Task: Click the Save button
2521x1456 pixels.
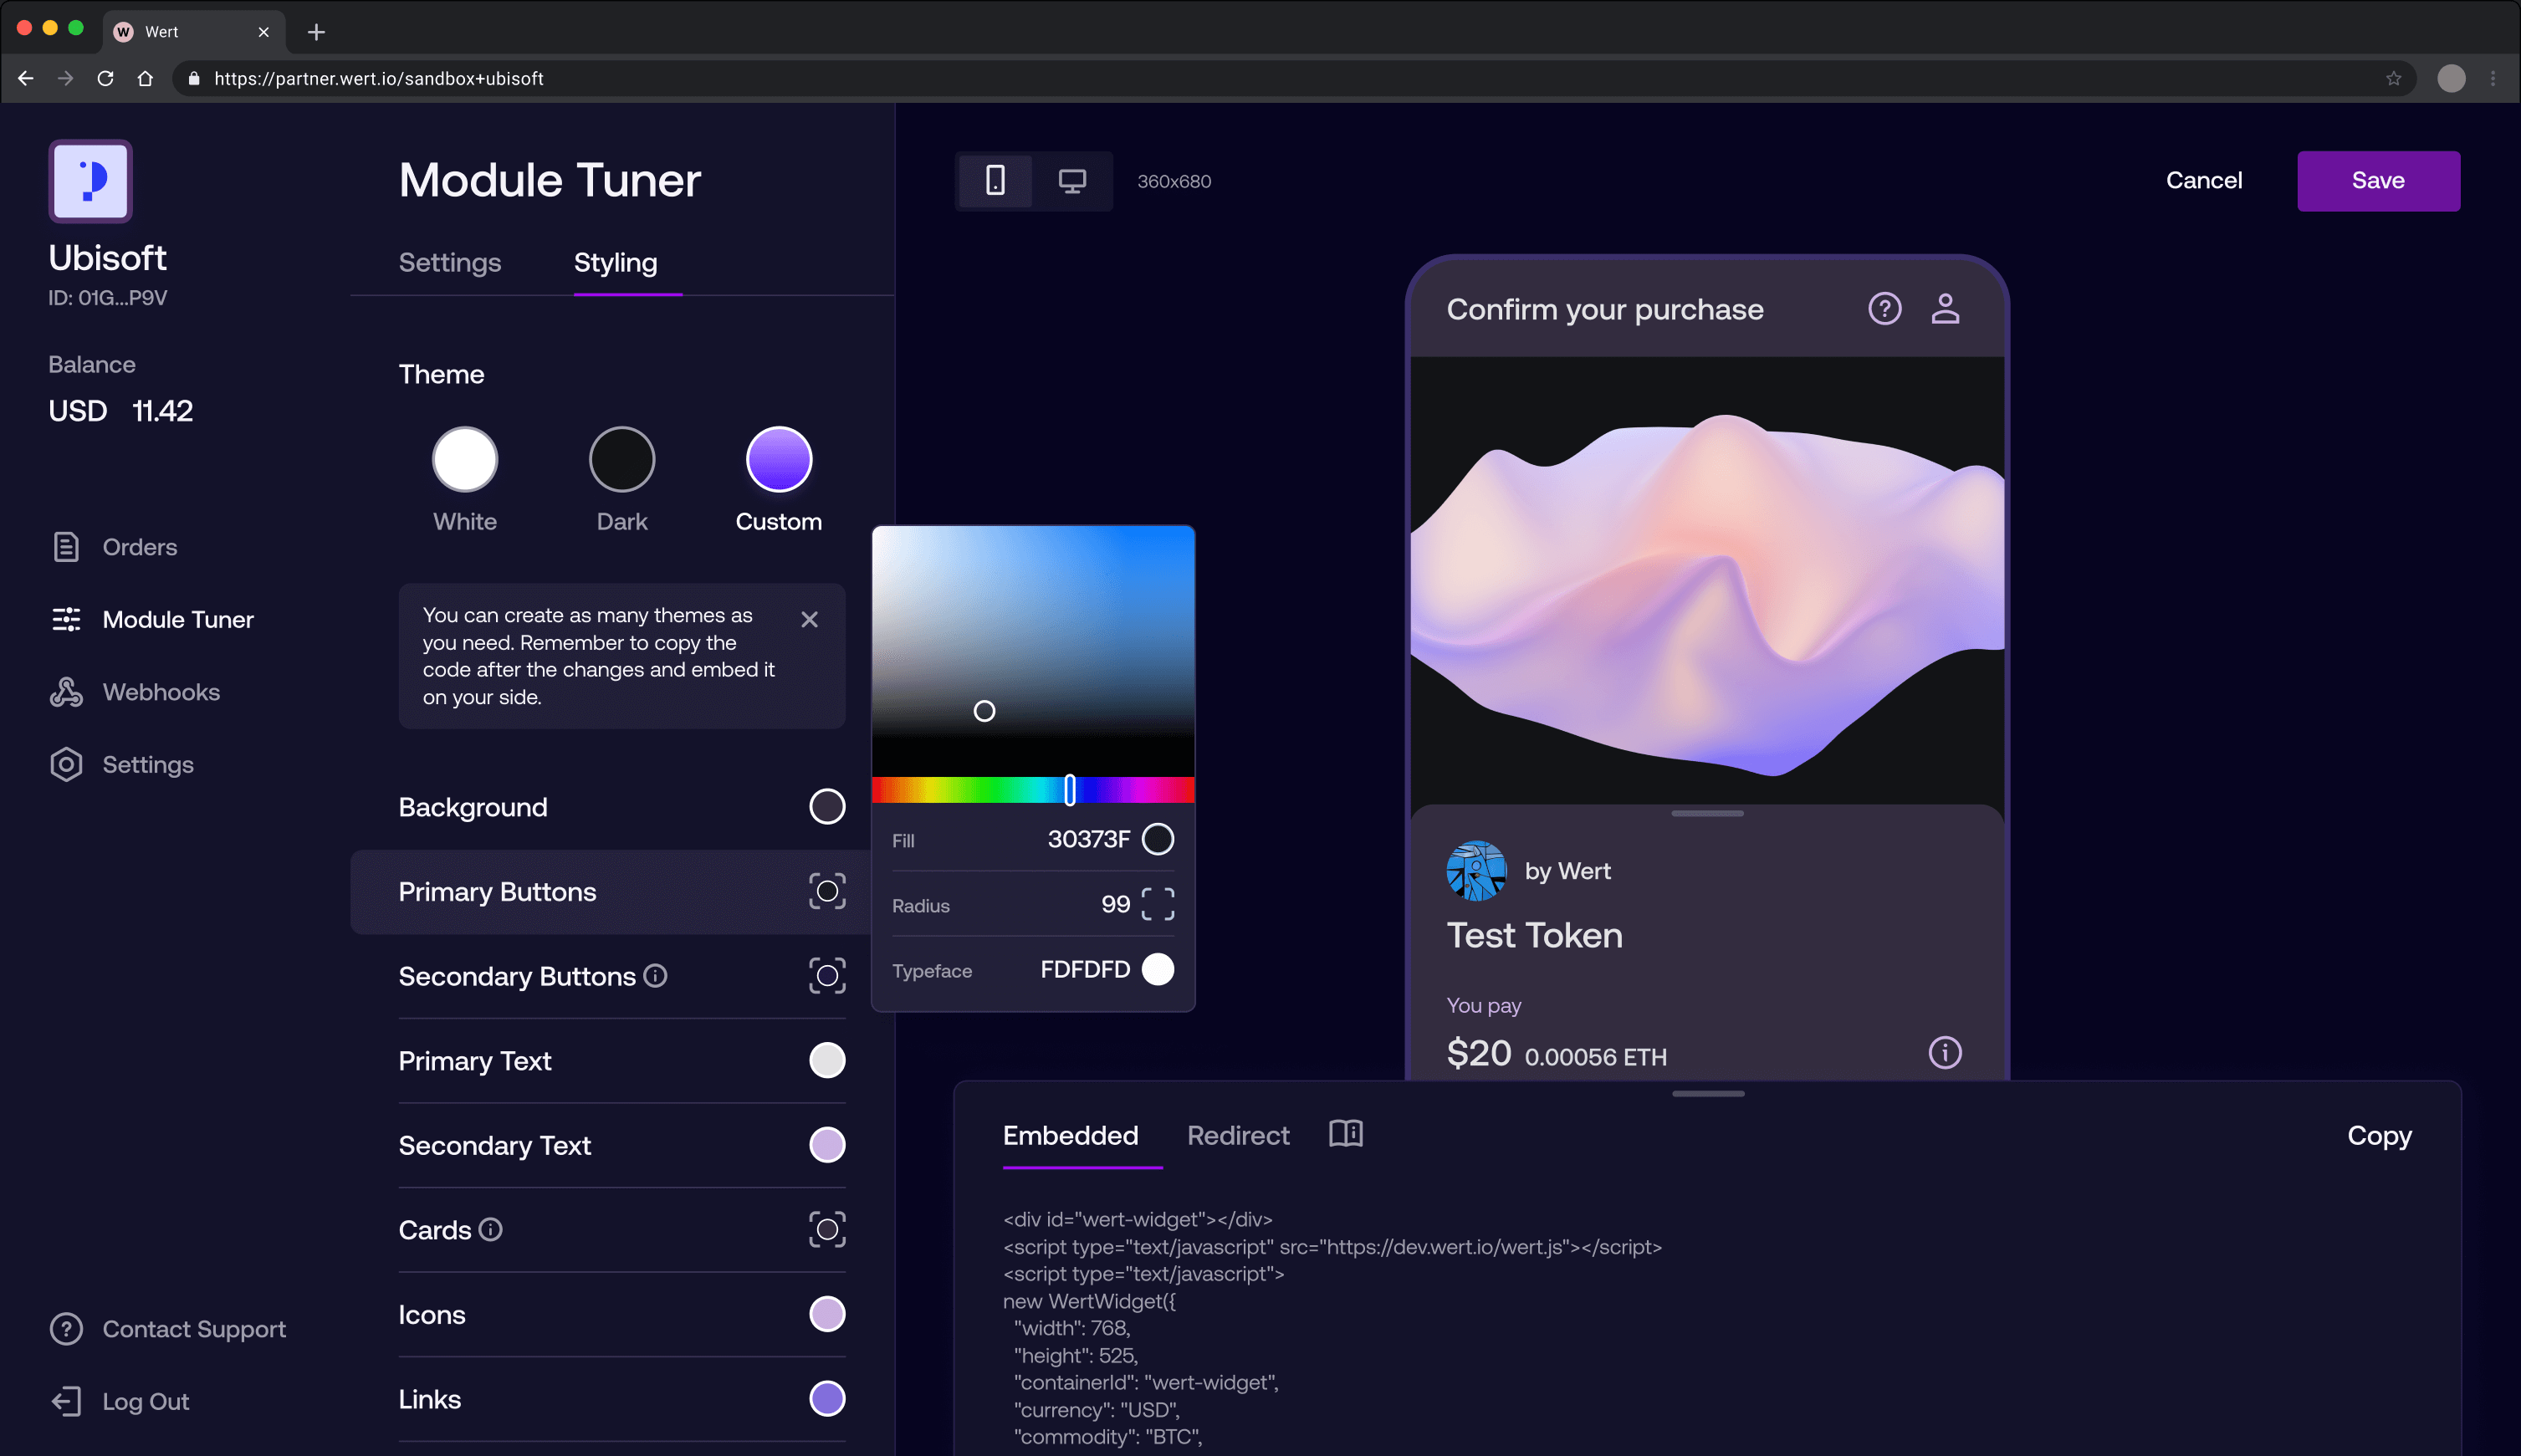Action: [2377, 180]
